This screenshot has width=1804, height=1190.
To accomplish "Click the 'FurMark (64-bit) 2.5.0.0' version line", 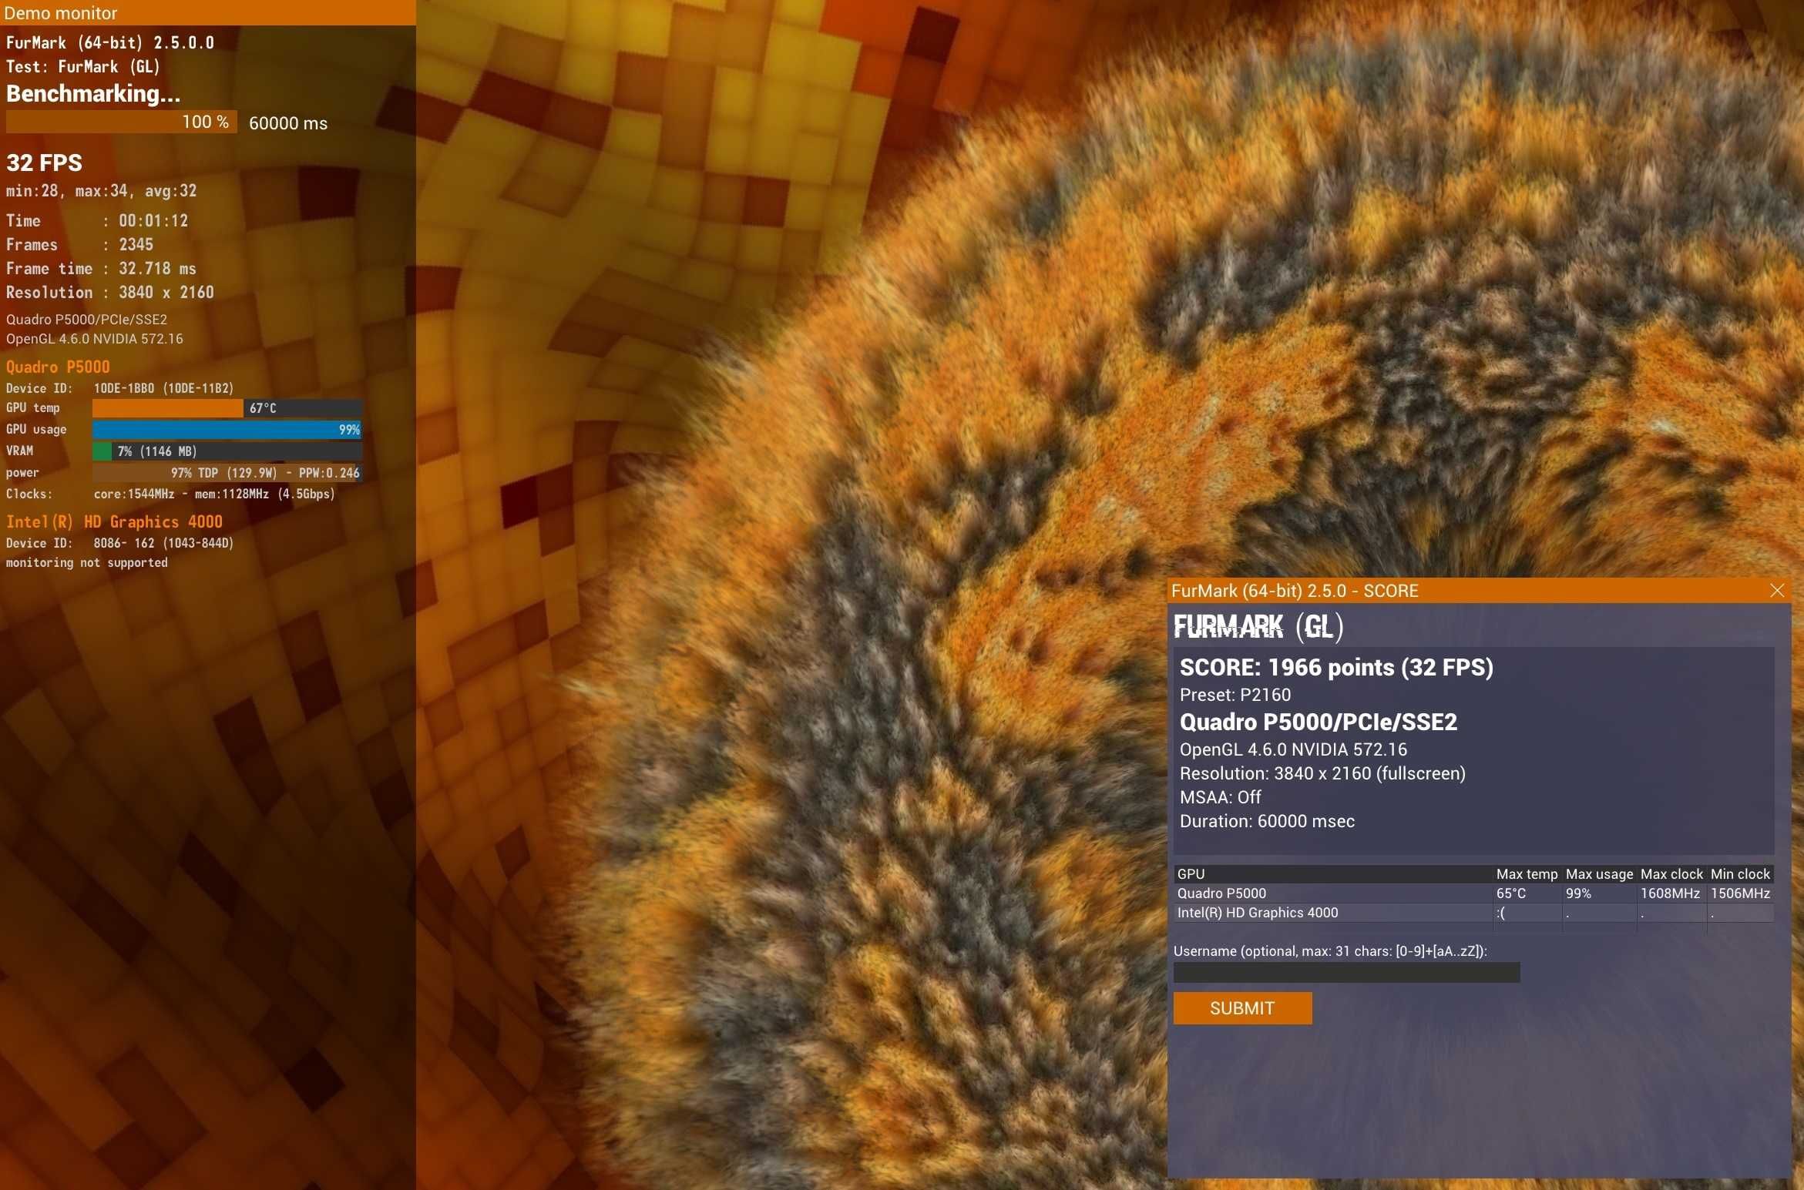I will click(110, 42).
